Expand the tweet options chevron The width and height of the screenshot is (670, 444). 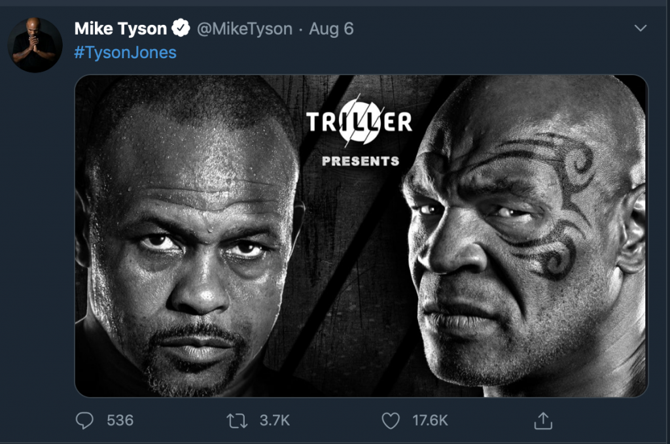pyautogui.click(x=641, y=29)
